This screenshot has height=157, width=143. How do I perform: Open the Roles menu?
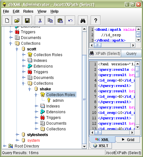[28, 11]
